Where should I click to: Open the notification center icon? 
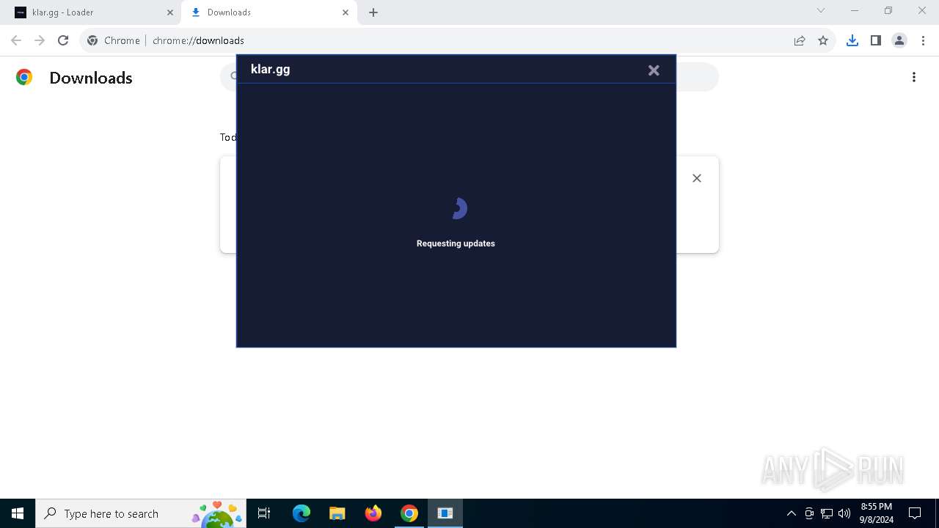pyautogui.click(x=915, y=513)
